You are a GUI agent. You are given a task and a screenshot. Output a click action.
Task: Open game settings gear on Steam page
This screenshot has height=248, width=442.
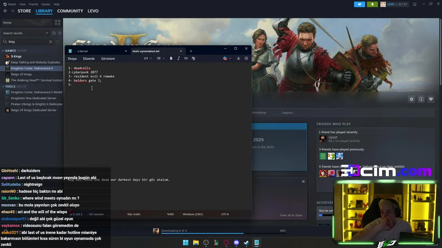[411, 99]
